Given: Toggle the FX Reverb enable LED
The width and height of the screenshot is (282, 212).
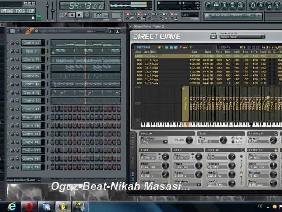Looking at the screenshot, I should (x=276, y=150).
